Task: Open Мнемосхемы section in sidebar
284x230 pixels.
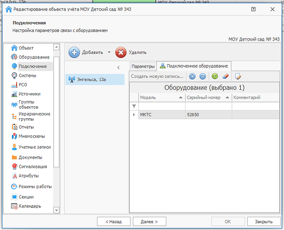Action: pos(33,136)
